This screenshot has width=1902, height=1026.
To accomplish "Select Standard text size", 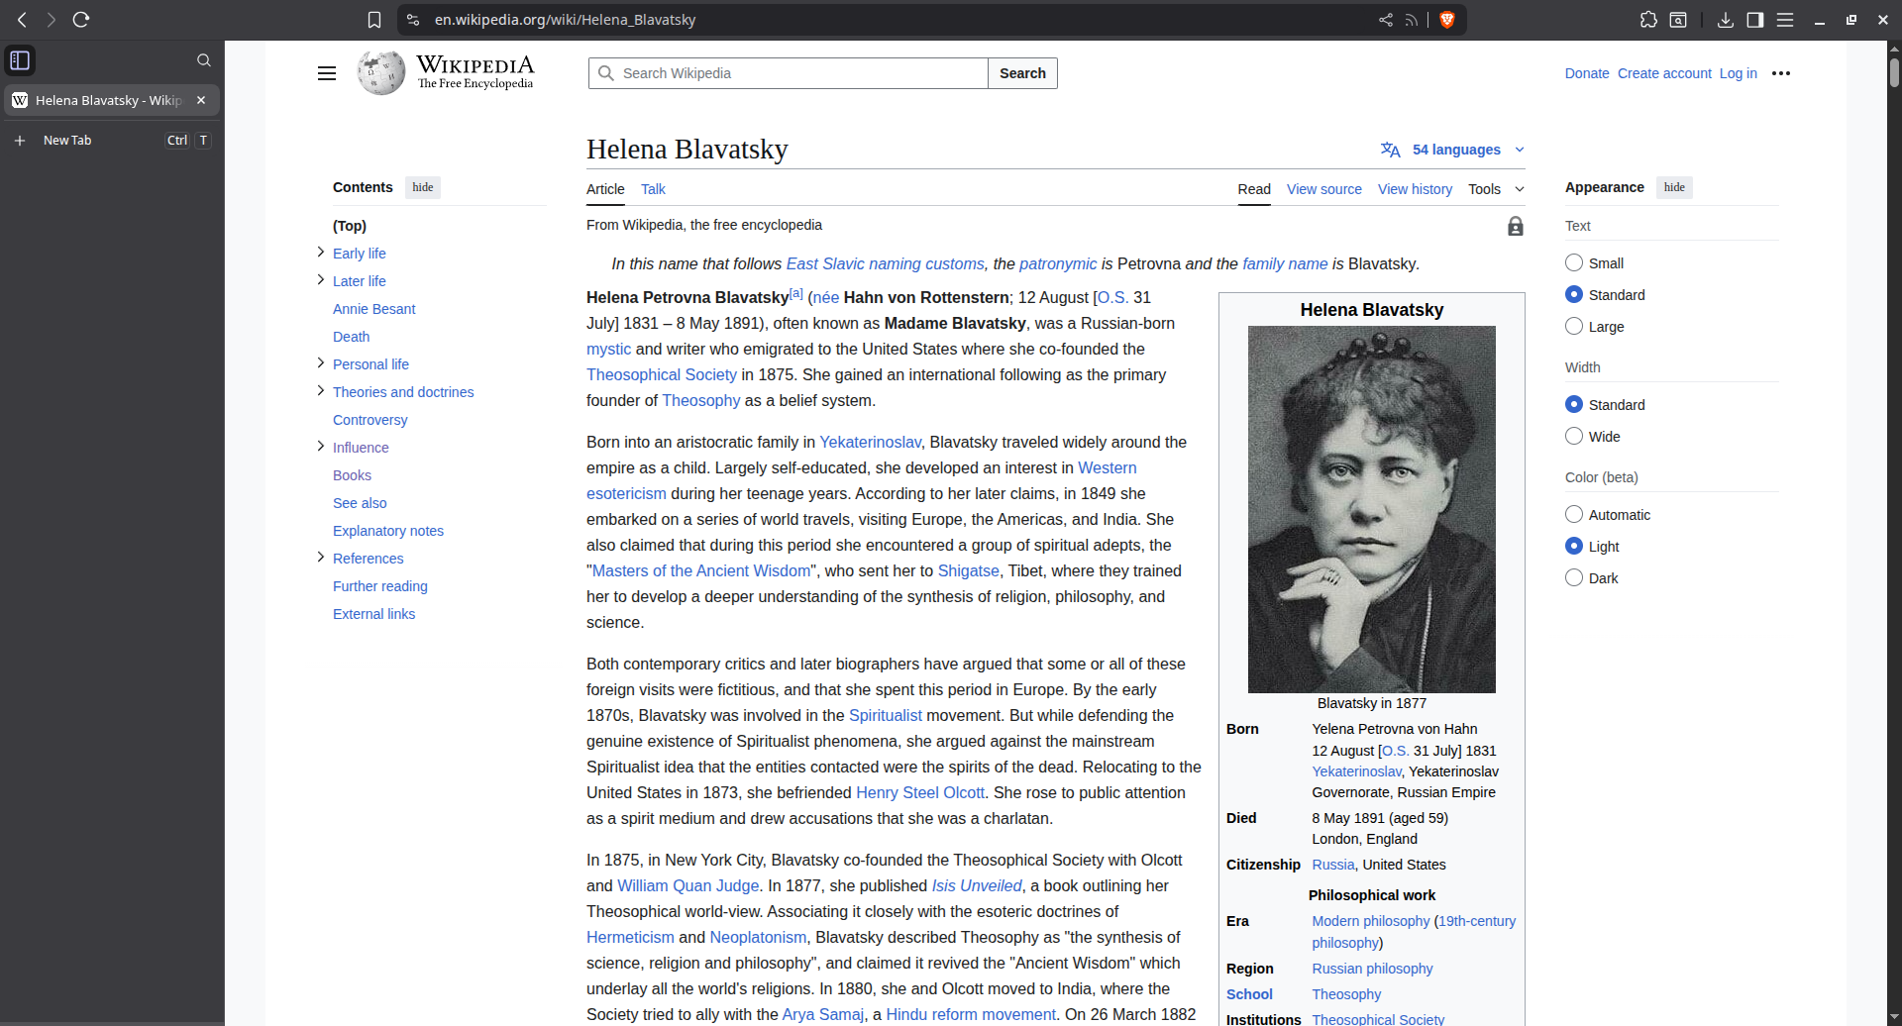I will pyautogui.click(x=1574, y=294).
